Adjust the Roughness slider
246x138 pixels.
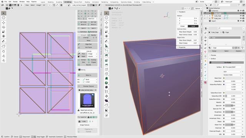(233, 112)
